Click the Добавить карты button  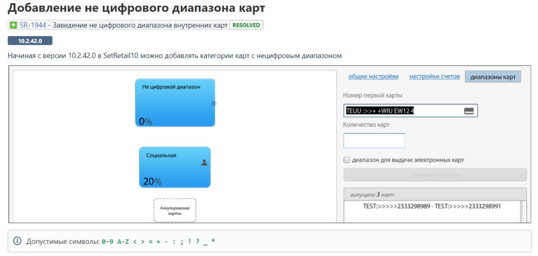click(x=435, y=175)
